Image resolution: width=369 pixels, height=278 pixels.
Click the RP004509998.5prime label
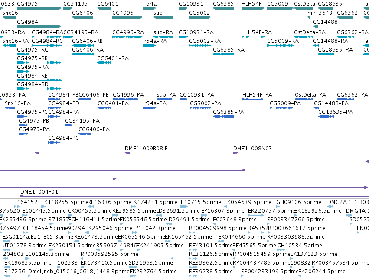[218, 228]
